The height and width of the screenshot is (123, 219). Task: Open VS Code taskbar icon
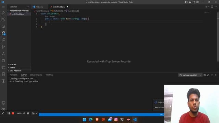[134, 120]
